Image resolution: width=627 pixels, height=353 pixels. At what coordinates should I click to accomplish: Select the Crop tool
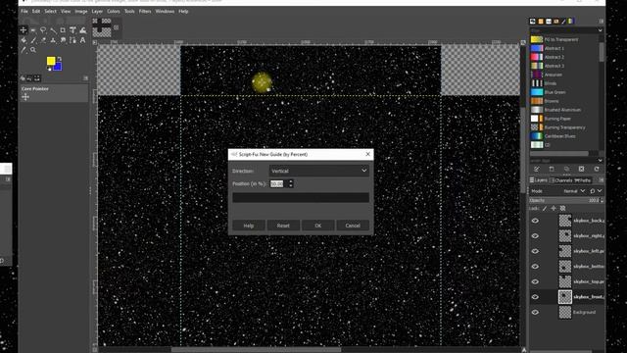click(x=63, y=30)
